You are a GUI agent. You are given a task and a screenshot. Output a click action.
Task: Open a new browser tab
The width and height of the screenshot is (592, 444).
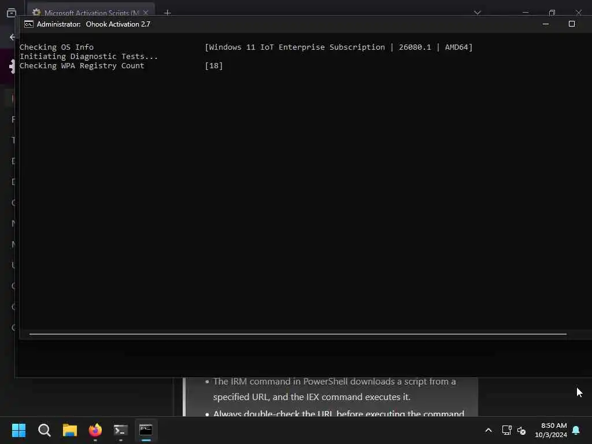coord(167,13)
